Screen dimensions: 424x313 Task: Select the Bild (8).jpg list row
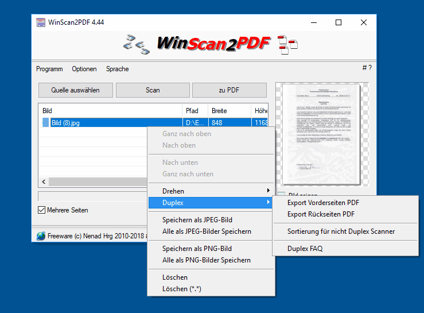153,123
